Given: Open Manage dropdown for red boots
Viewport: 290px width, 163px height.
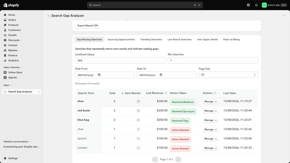Looking at the screenshot, I should click(x=211, y=111).
